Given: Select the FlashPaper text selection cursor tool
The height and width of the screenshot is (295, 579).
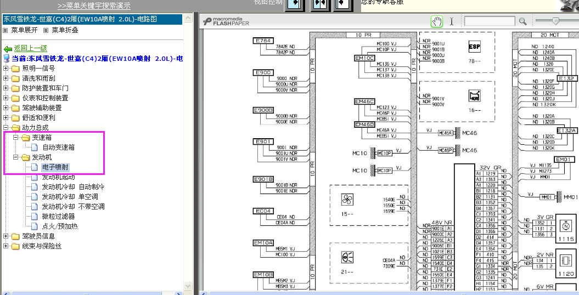Looking at the screenshot, I should click(451, 21).
